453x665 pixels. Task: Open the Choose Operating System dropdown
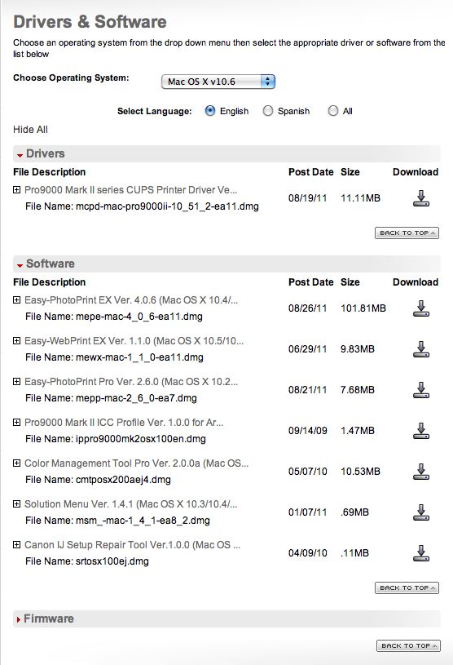tap(218, 82)
